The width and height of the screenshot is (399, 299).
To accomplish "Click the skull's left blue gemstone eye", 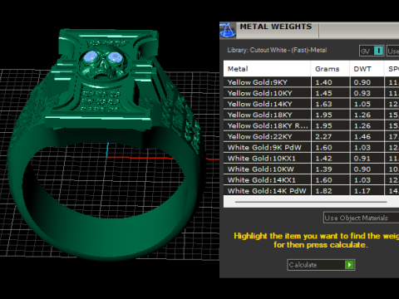I will tap(89, 57).
